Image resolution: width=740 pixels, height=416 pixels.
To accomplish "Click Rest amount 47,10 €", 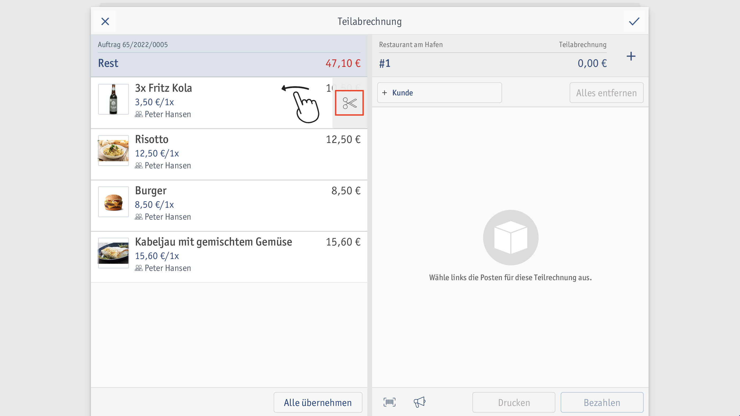I will 343,63.
